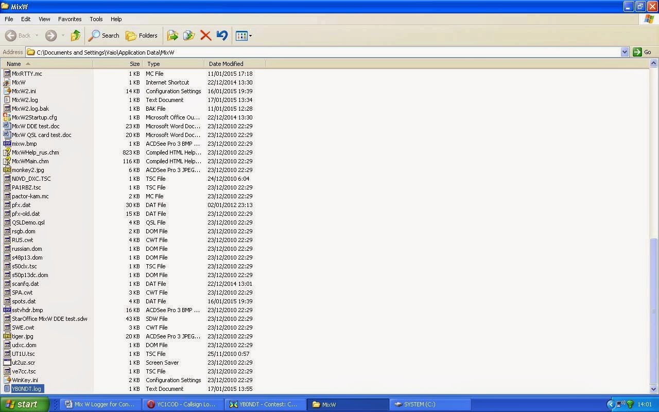659x412 pixels.
Task: Click the Go button
Action: [x=643, y=52]
